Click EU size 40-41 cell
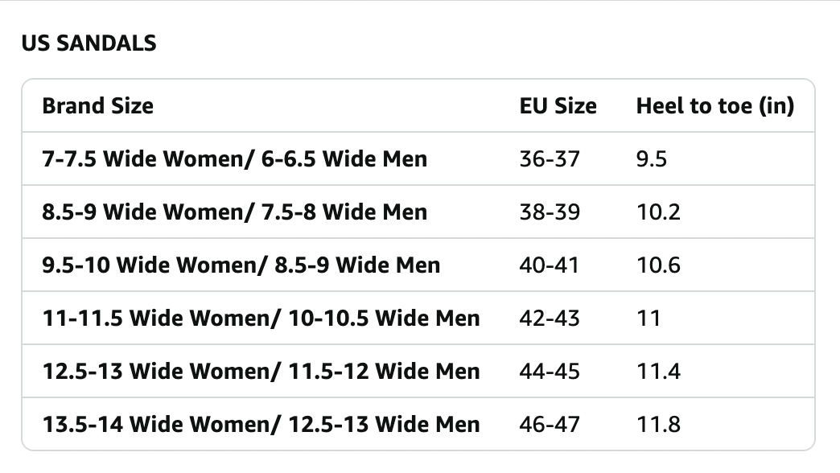This screenshot has height=473, width=840. [x=549, y=265]
